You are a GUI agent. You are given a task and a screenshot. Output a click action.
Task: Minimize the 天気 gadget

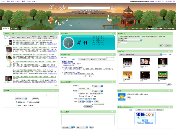[170, 91]
